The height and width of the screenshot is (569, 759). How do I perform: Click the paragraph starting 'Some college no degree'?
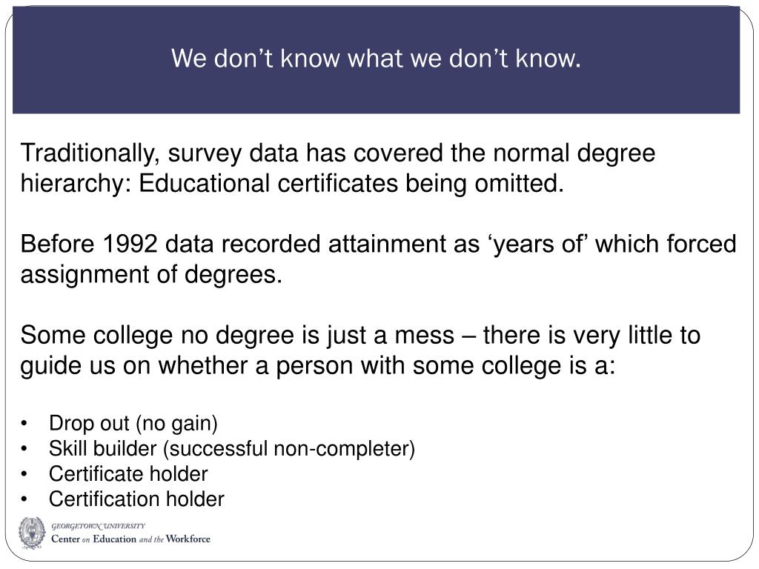click(x=360, y=350)
